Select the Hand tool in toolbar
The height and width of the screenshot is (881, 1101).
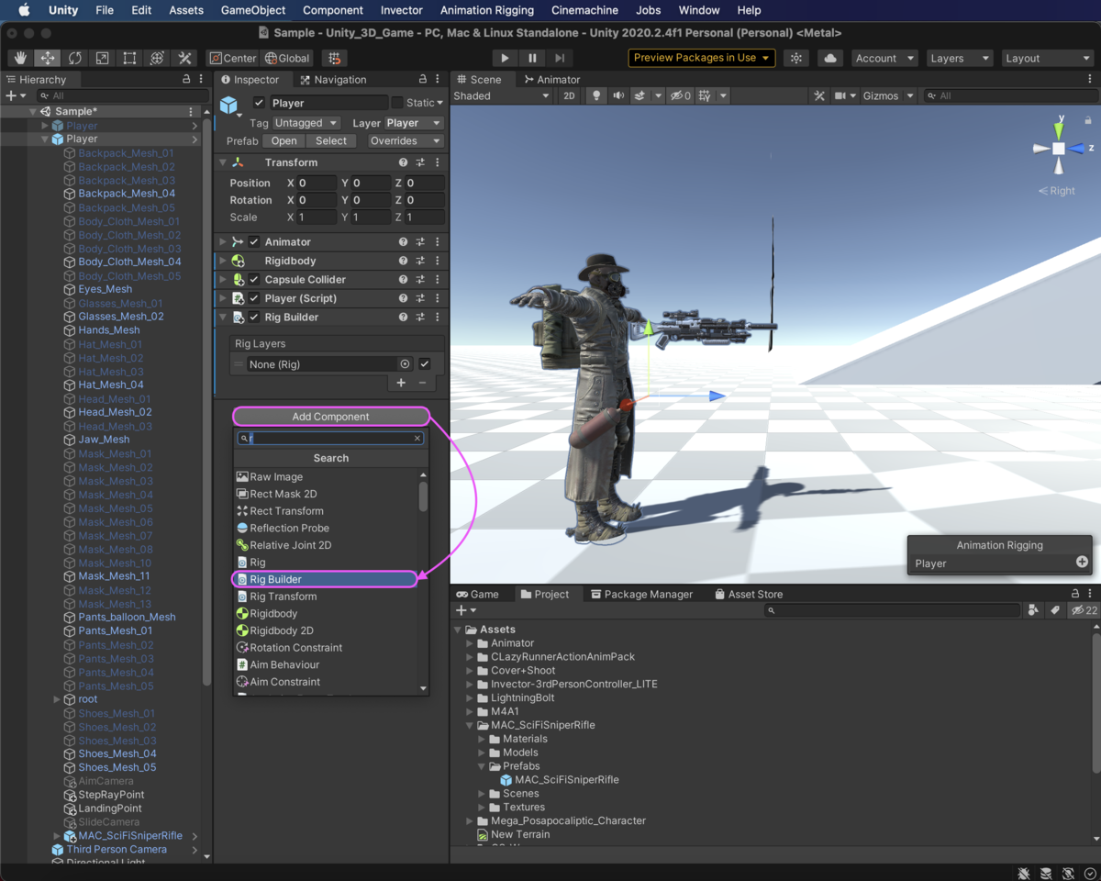(x=20, y=58)
